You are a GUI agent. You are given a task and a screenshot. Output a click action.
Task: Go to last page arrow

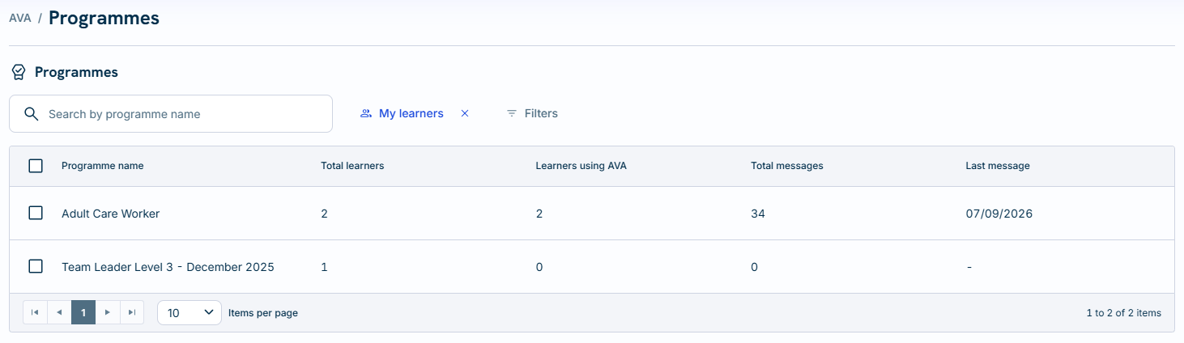pos(132,312)
